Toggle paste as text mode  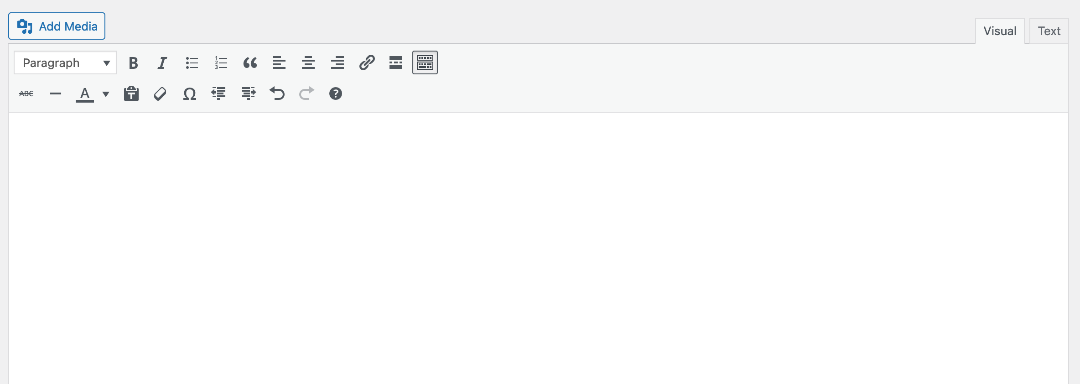pyautogui.click(x=131, y=93)
